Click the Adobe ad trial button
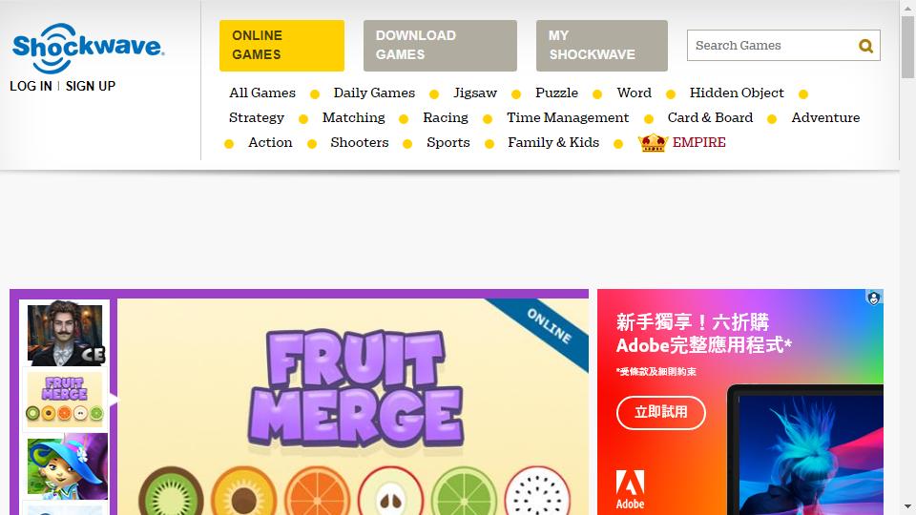The width and height of the screenshot is (916, 515). point(660,412)
